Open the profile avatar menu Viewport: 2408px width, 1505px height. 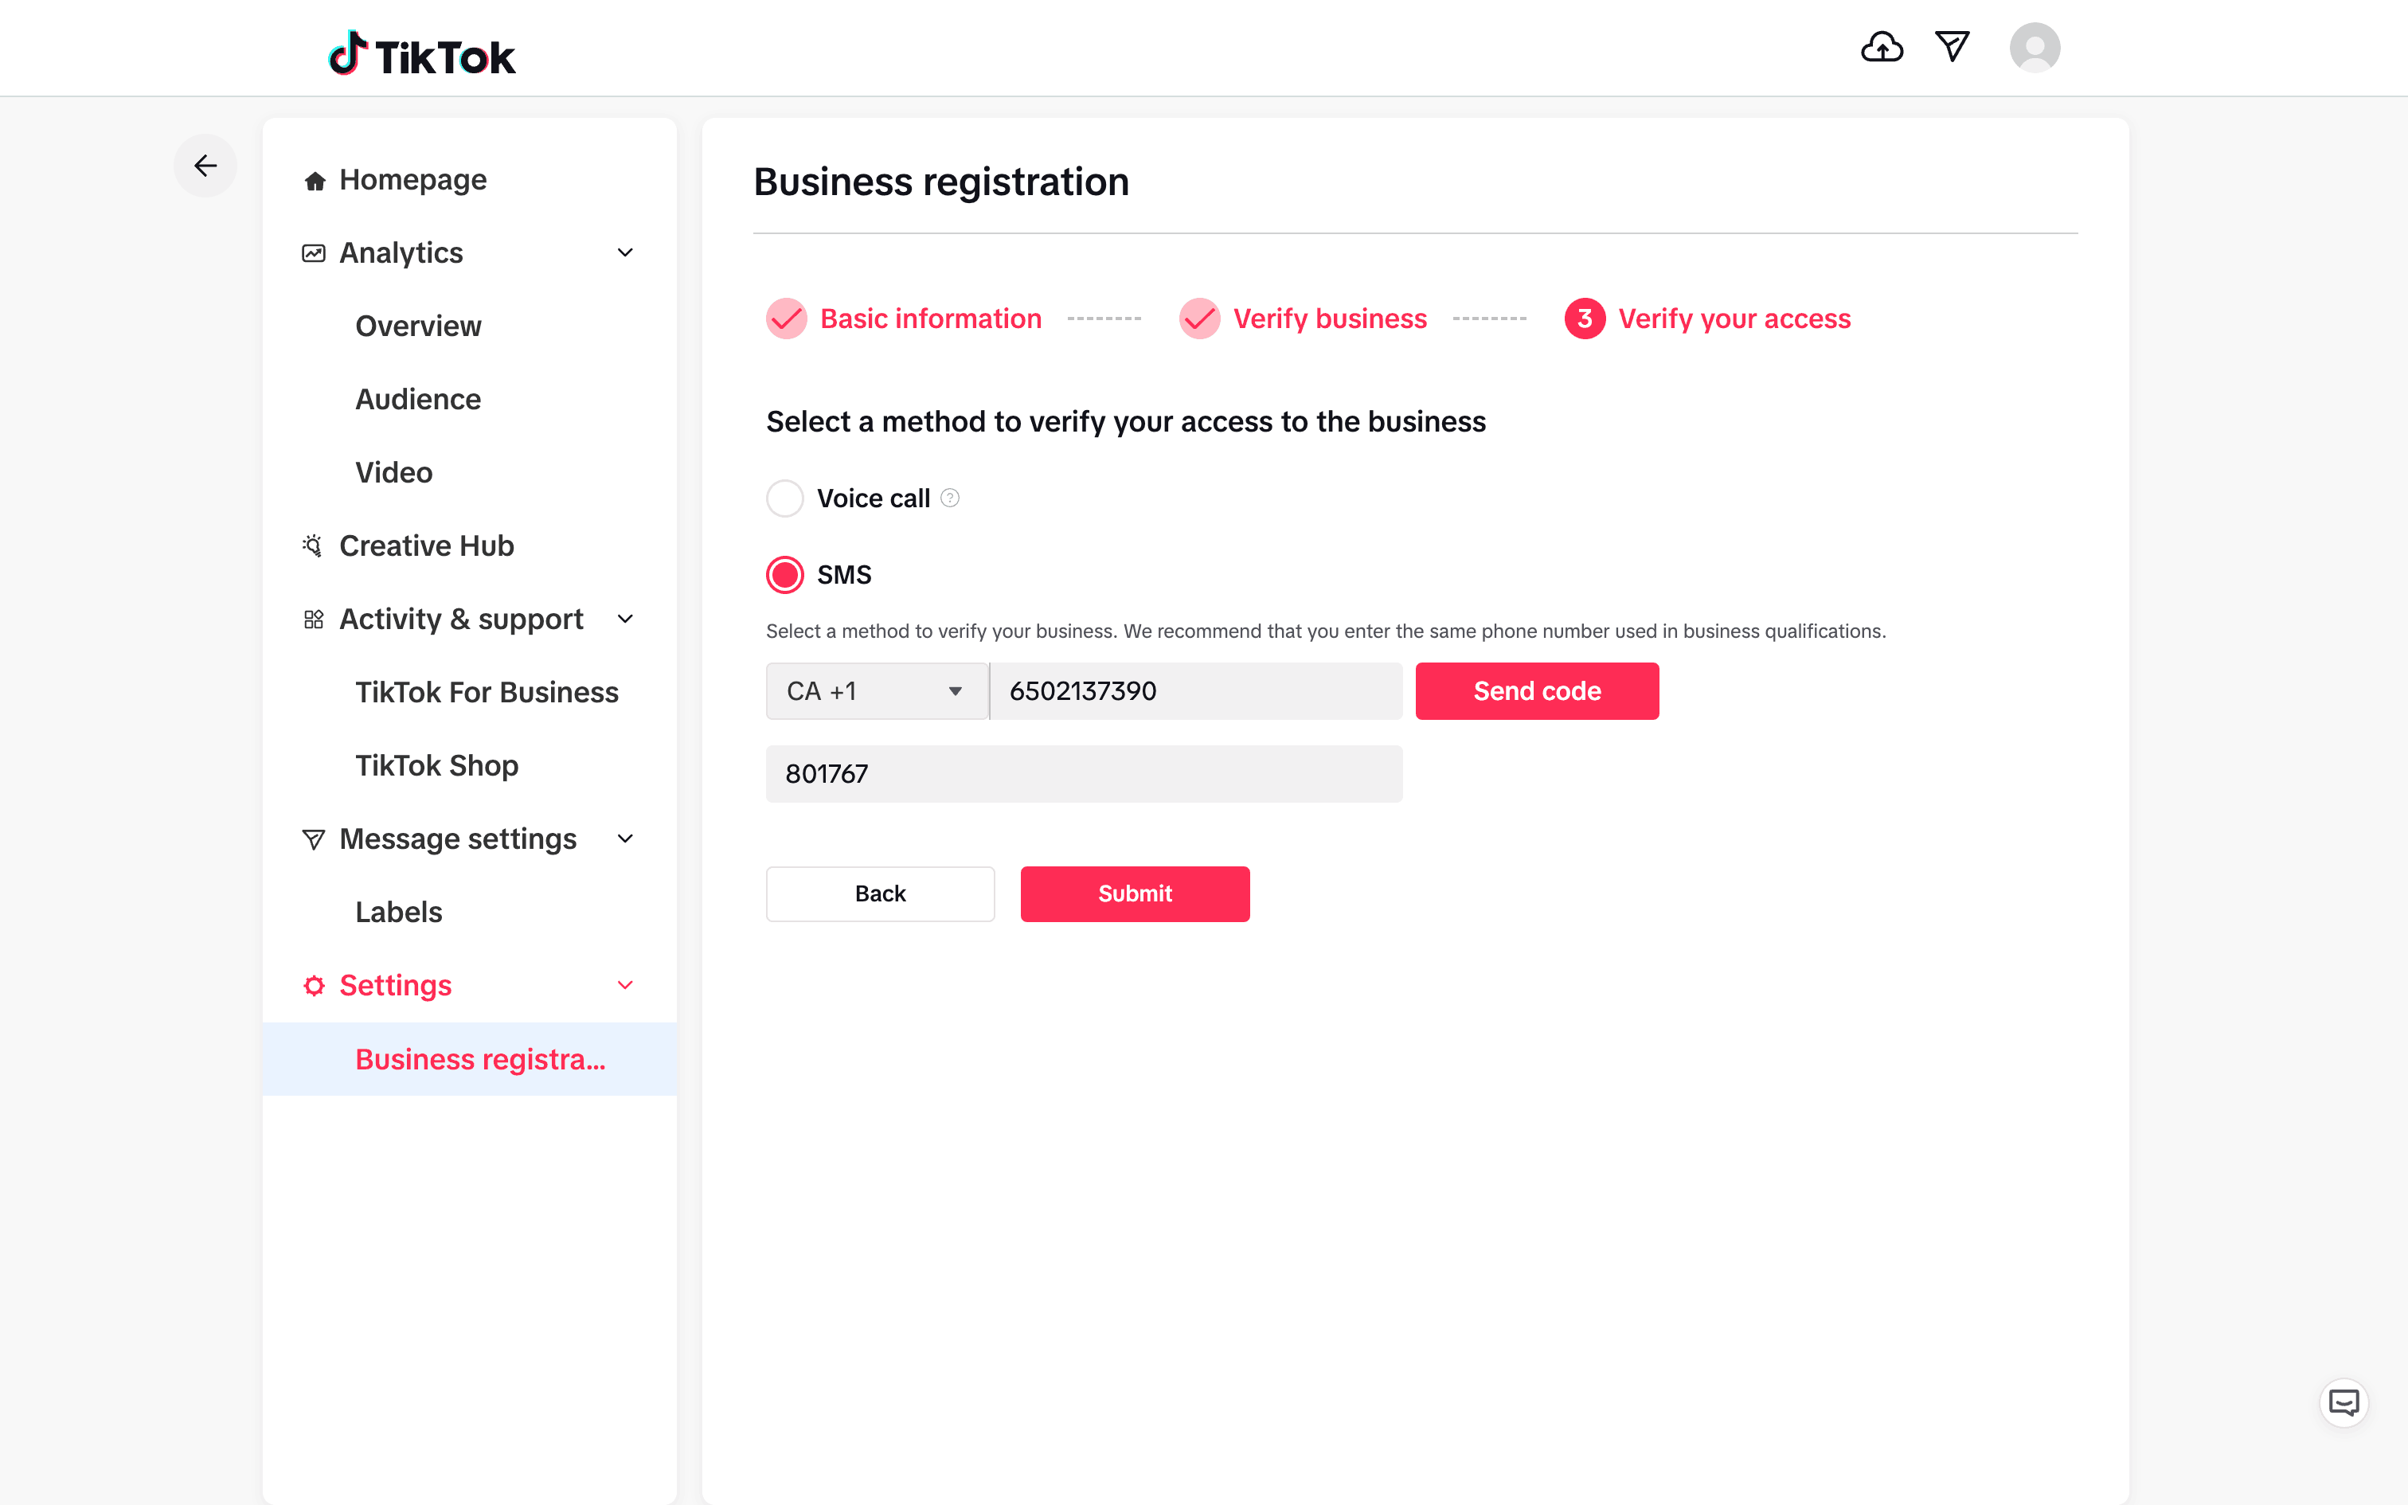click(x=2034, y=48)
